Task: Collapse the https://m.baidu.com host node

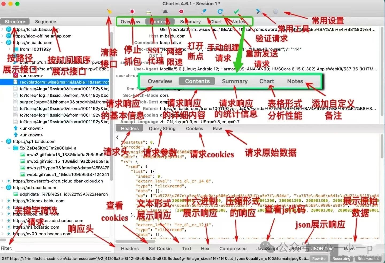Action: coord(2,42)
